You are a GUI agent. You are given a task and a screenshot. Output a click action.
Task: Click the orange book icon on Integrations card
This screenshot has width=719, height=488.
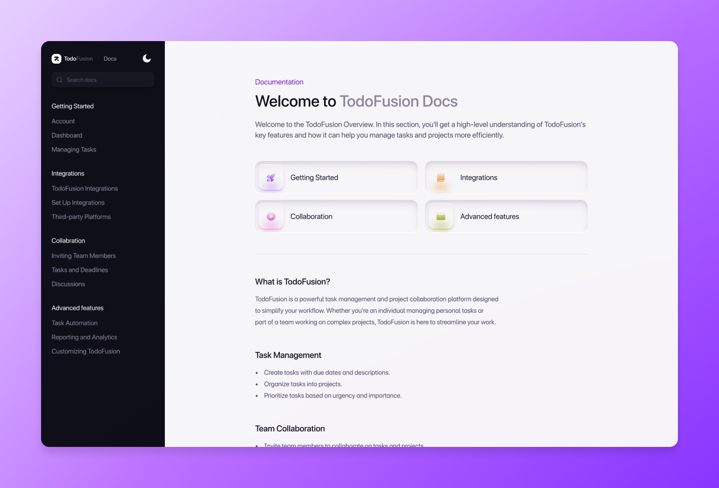coord(440,177)
